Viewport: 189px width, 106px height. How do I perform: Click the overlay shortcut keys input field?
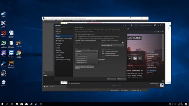87,43
